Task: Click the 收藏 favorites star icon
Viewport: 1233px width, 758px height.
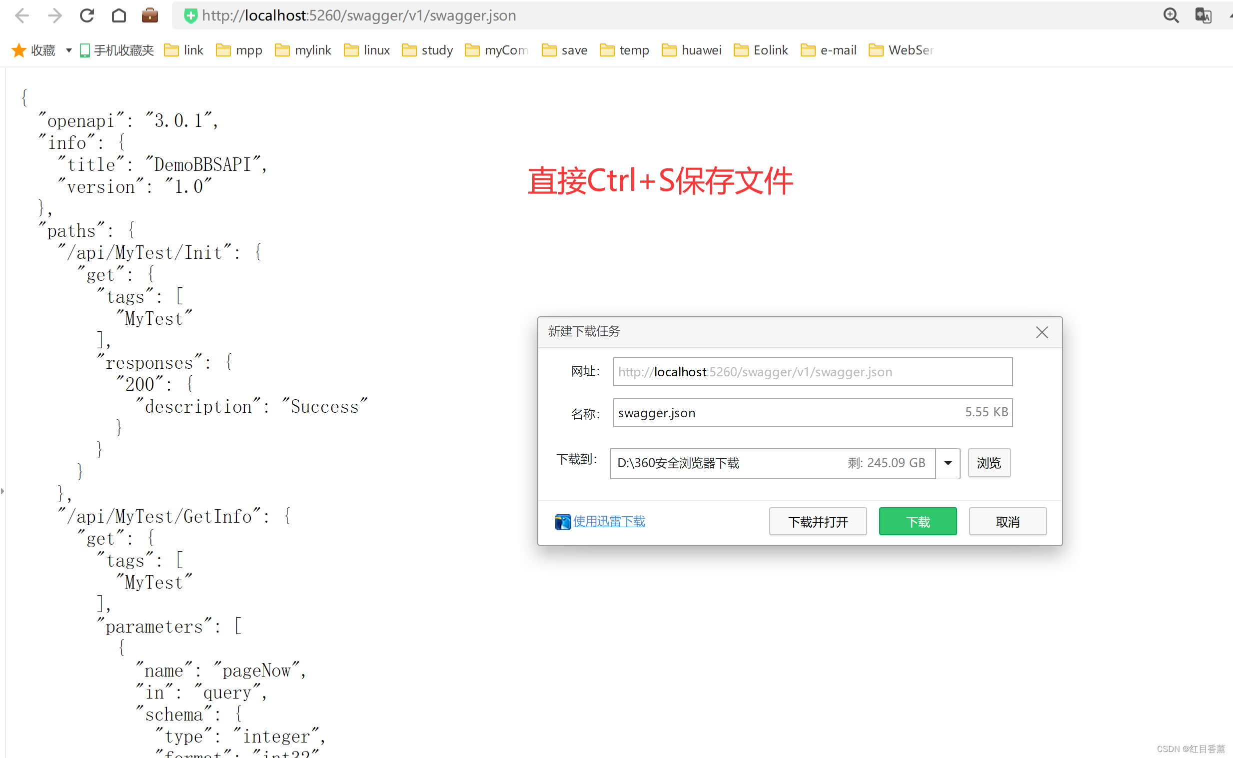Action: [18, 49]
